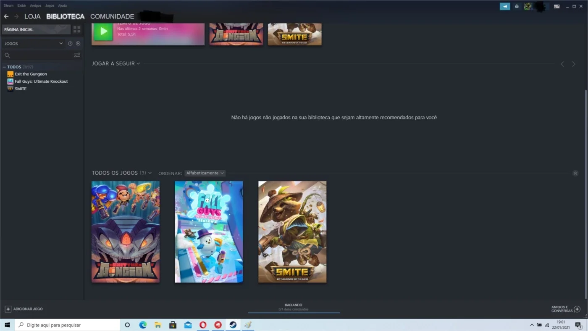Viewport: 588px width, 331px height.
Task: Open the user avatar profile picture
Action: click(528, 6)
